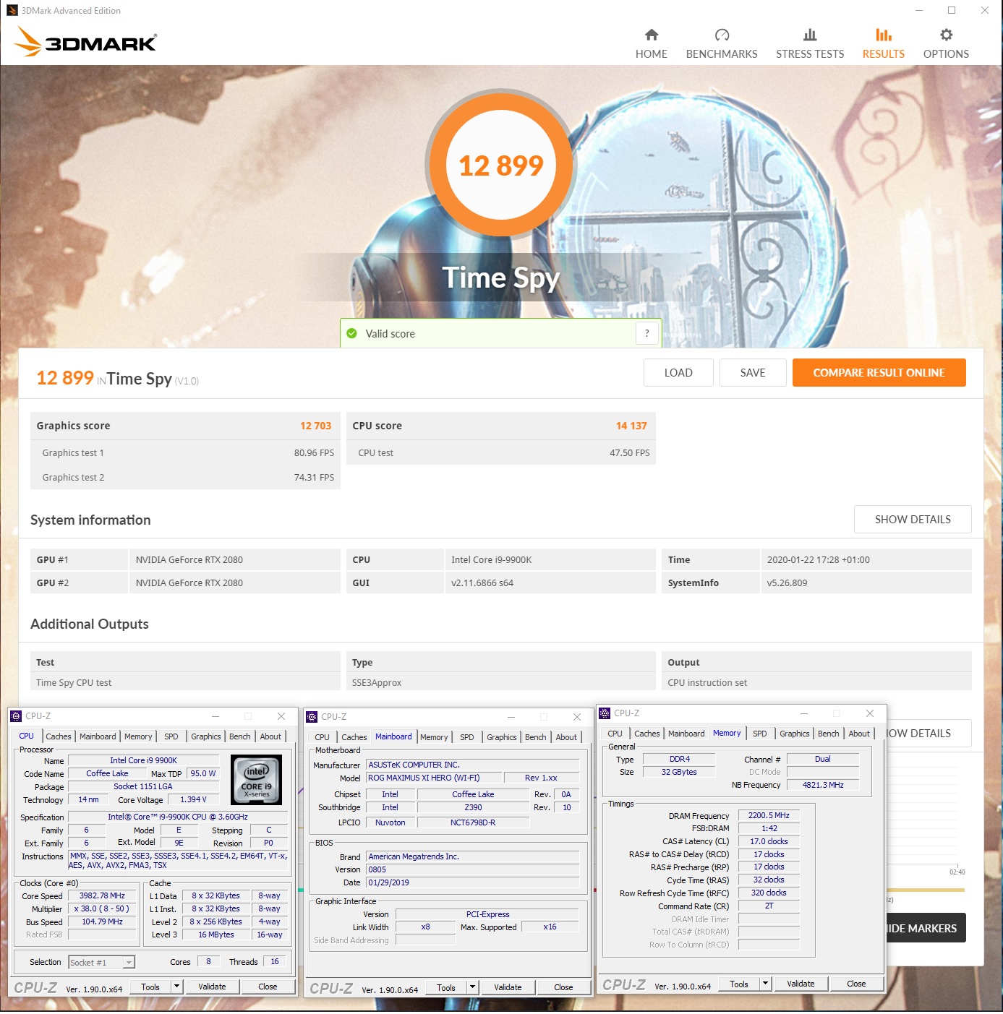The image size is (1003, 1014).
Task: Open the STRESS TESTS section
Action: [x=809, y=44]
